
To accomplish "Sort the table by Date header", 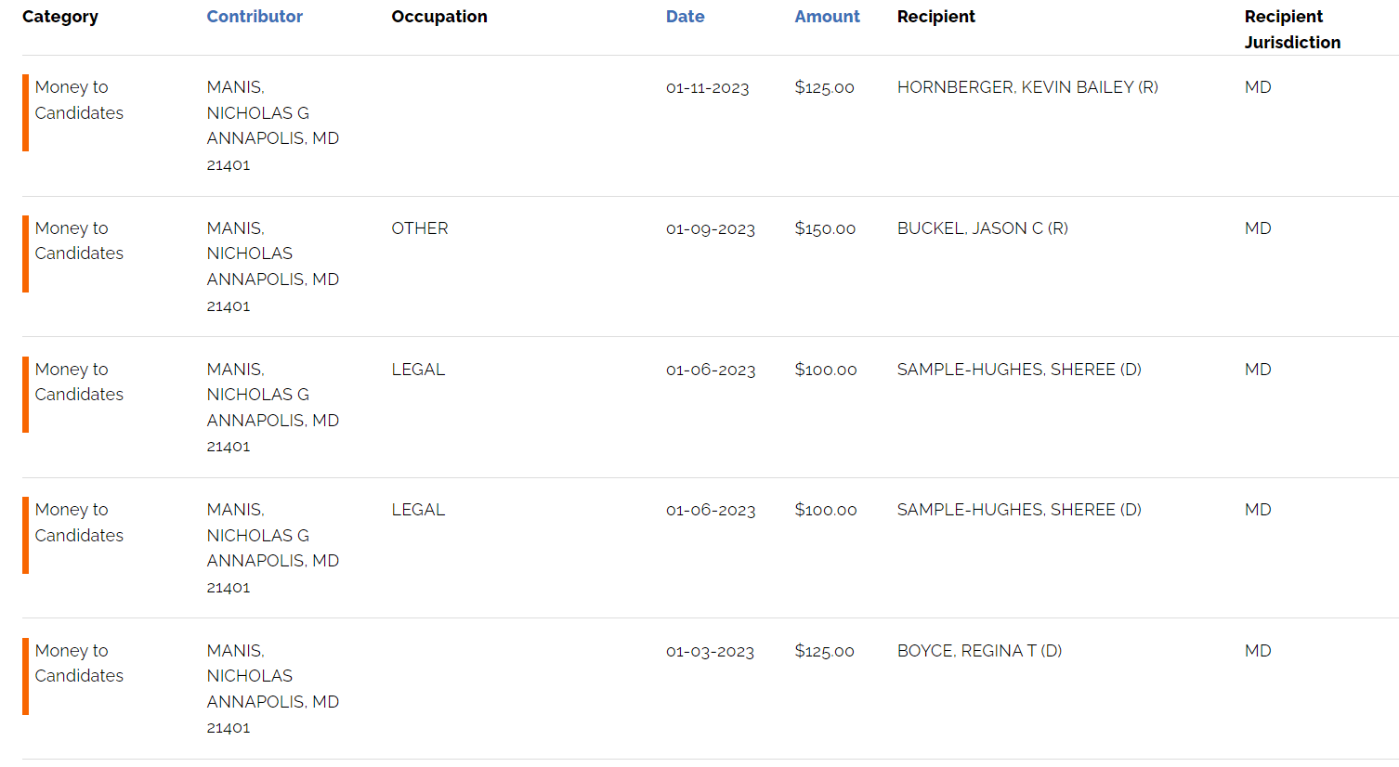I will click(685, 17).
